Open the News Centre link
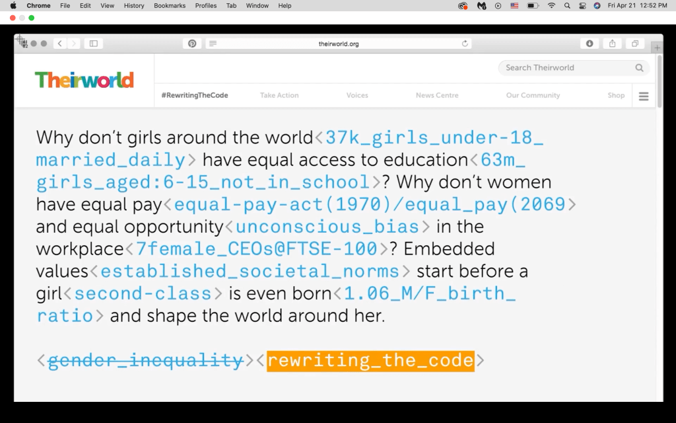Screen dimensions: 676x423 point(436,95)
